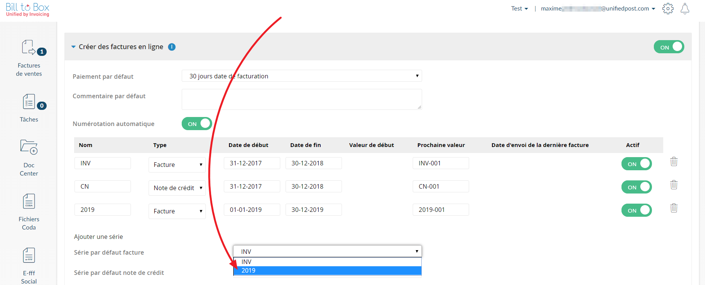
Task: Collapse Créer des factures en ligne section
Action: (73, 47)
